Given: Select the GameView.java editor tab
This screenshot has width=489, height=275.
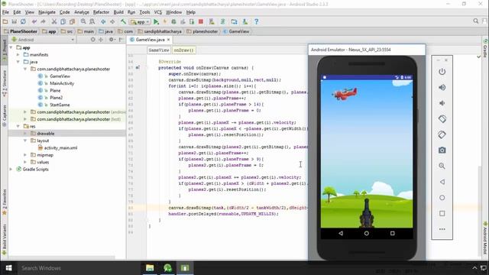Looking at the screenshot, I should pos(150,40).
